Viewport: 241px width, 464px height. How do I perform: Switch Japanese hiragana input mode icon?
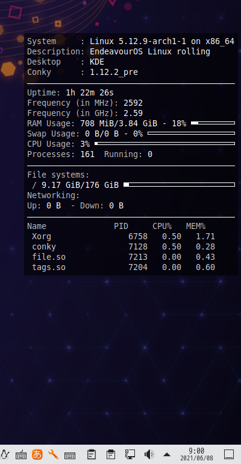click(37, 454)
